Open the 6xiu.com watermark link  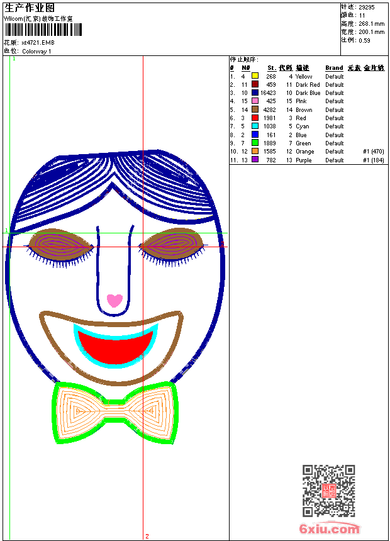329,529
